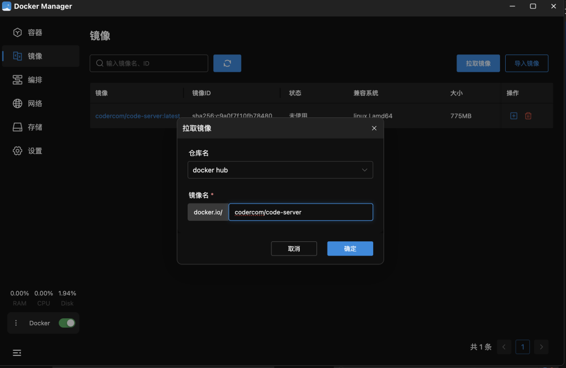Viewport: 566px width, 368px height.
Task: Click into the 镜像名 input field
Action: [x=301, y=212]
